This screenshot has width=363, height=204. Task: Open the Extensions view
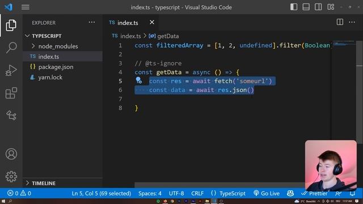click(11, 93)
